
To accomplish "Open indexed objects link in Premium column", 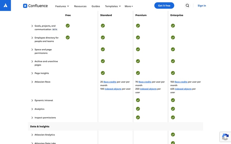I will click(x=148, y=89).
